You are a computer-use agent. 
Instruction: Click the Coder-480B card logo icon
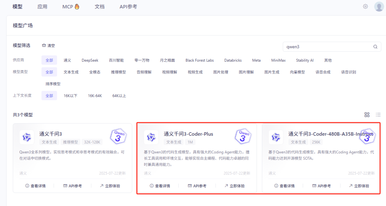point(276,137)
